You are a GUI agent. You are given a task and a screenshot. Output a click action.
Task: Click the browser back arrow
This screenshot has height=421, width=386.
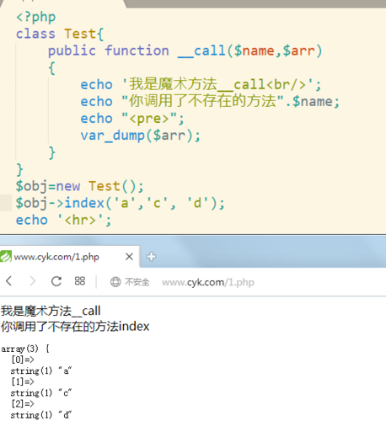9,281
